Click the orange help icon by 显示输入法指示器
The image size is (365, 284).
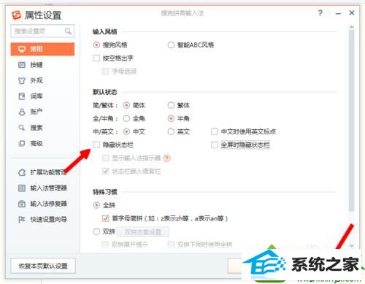tap(167, 158)
